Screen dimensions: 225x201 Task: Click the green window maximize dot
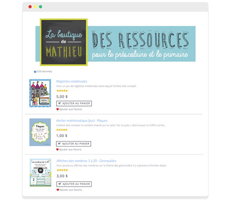click(x=41, y=7)
